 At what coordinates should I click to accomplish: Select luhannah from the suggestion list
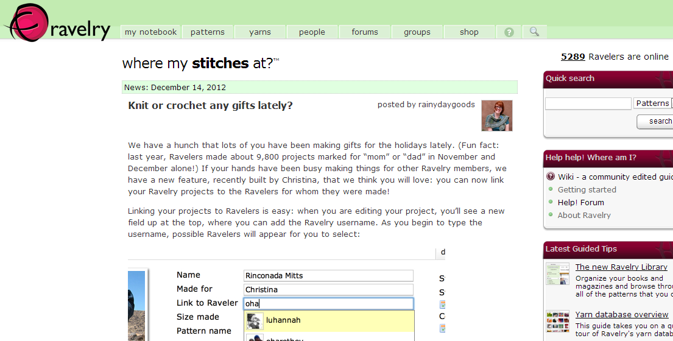click(329, 321)
